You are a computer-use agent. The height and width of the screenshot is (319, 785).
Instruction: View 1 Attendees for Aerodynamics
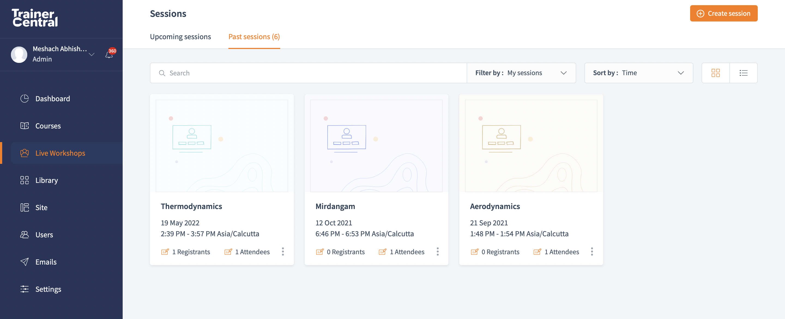(561, 252)
